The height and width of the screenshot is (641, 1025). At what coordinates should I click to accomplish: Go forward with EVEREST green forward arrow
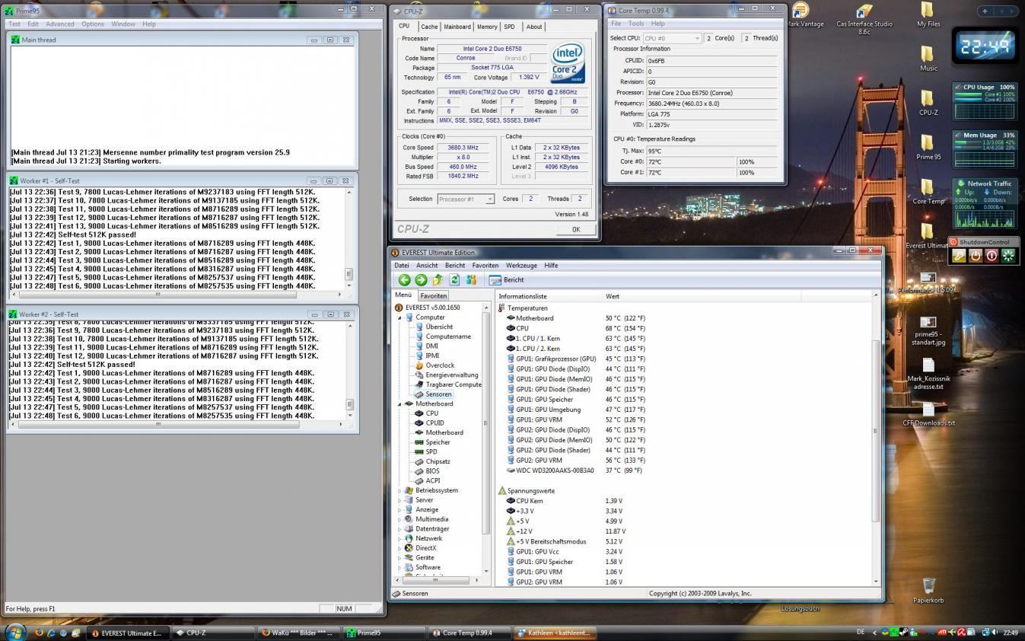tap(421, 280)
